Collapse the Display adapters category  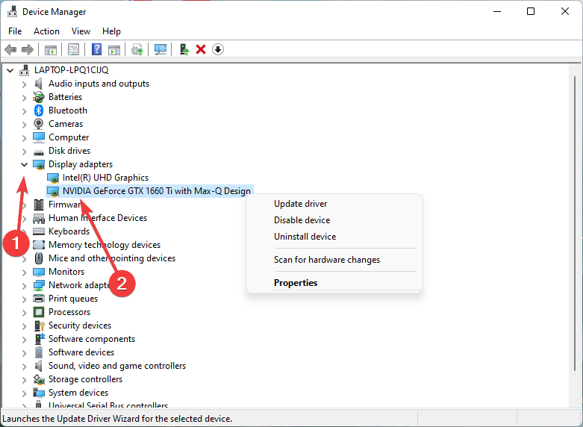pyautogui.click(x=24, y=164)
